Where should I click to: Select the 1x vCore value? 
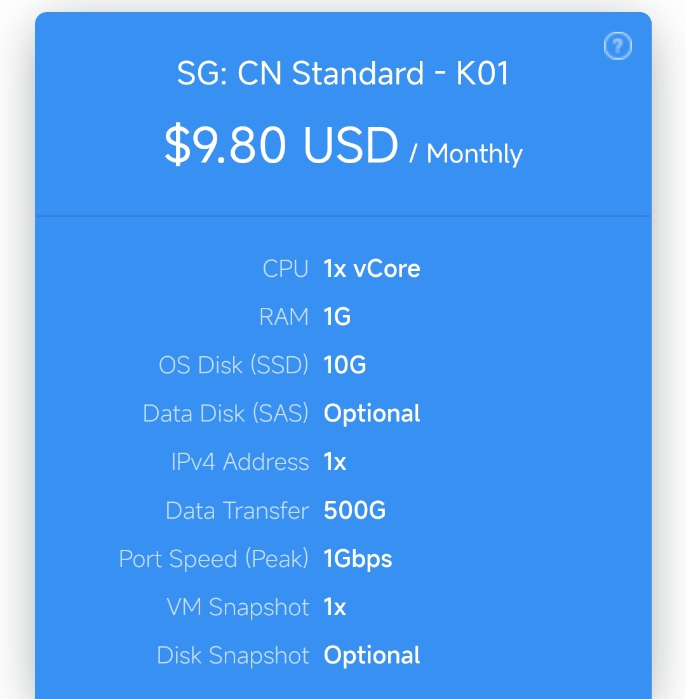(372, 269)
